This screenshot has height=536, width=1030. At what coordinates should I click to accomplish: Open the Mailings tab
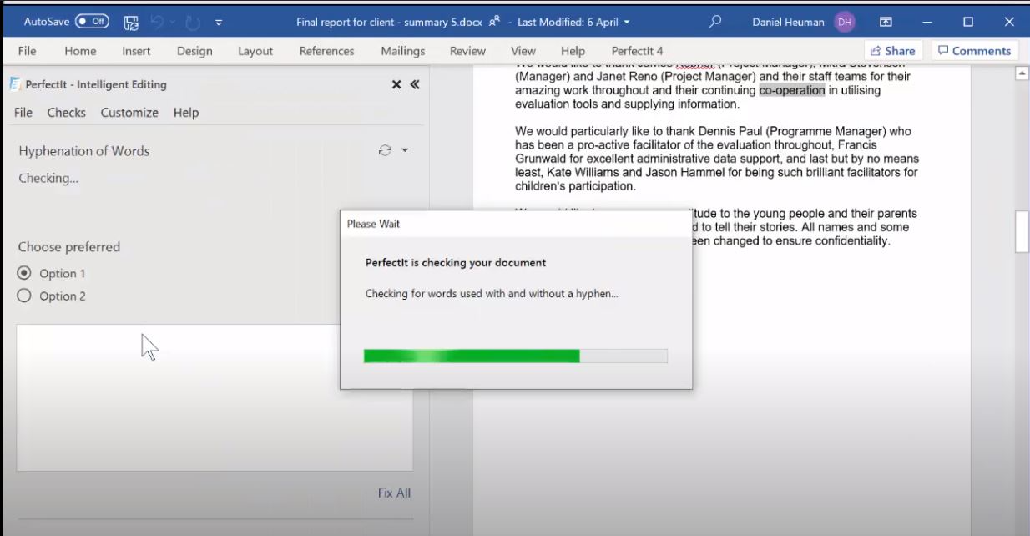click(403, 51)
